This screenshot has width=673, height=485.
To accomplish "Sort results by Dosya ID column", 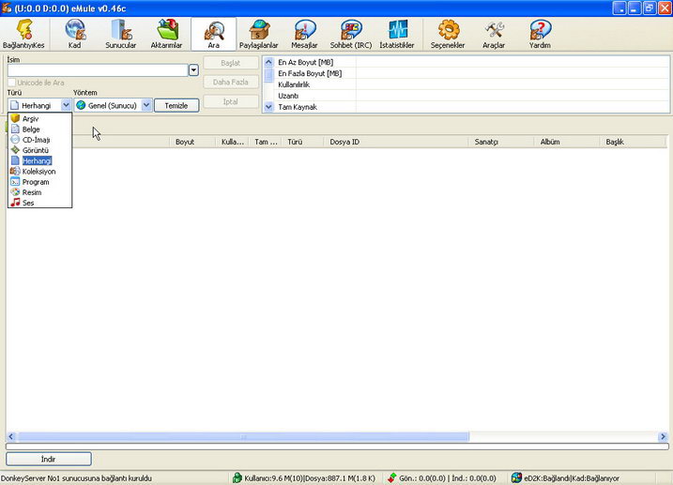I will pyautogui.click(x=396, y=142).
